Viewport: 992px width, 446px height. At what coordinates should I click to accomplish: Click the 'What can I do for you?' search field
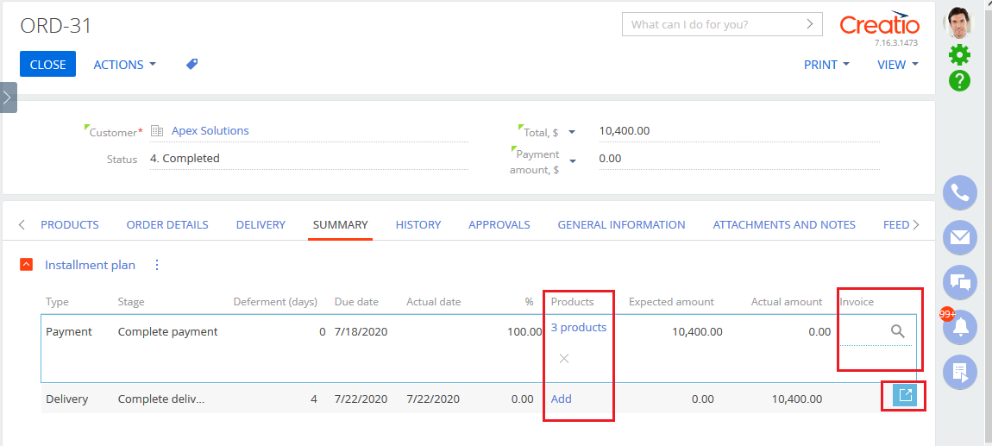(x=714, y=24)
